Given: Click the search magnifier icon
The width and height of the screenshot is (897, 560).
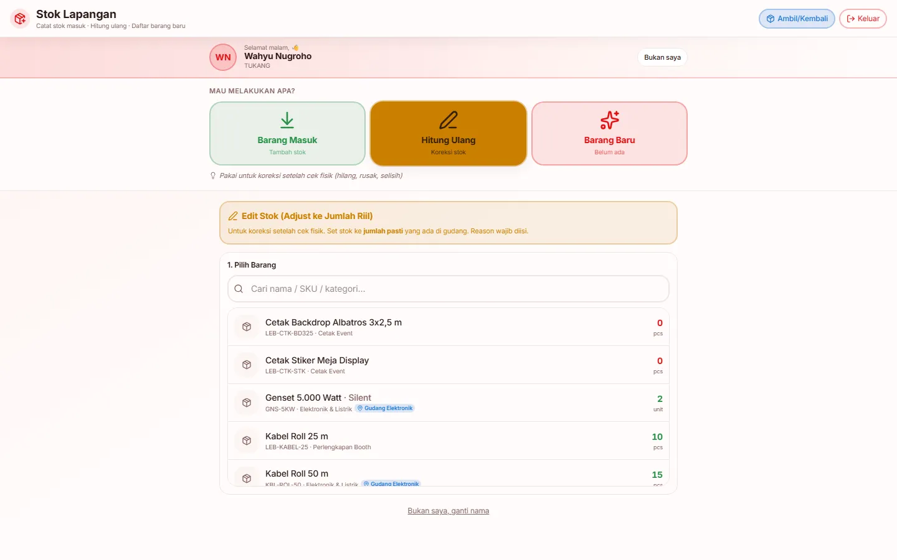Looking at the screenshot, I should [x=239, y=289].
